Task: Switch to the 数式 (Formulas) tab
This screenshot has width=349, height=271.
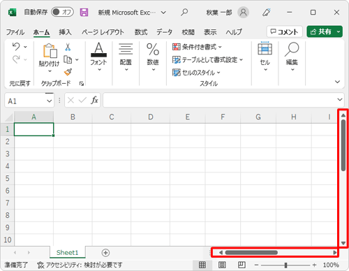Action: pos(141,32)
